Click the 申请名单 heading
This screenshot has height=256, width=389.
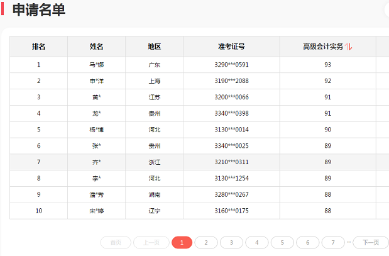pyautogui.click(x=39, y=10)
